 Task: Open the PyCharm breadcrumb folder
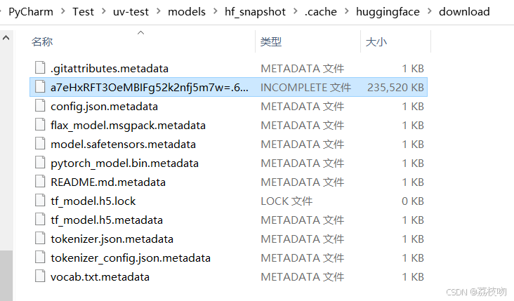click(31, 12)
